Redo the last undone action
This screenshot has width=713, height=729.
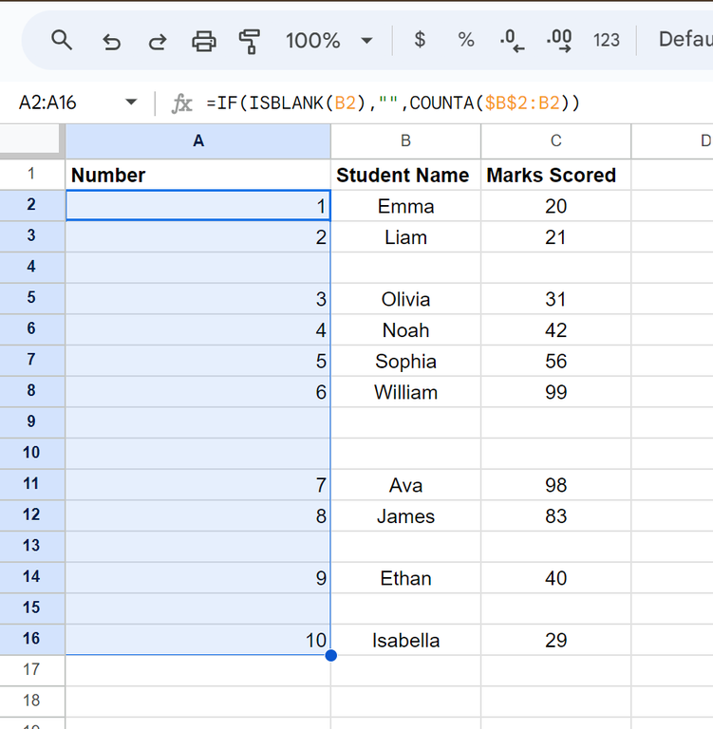pos(158,40)
